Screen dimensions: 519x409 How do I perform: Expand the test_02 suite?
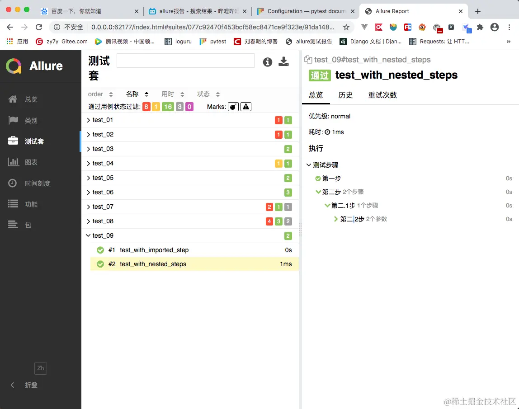coord(190,134)
